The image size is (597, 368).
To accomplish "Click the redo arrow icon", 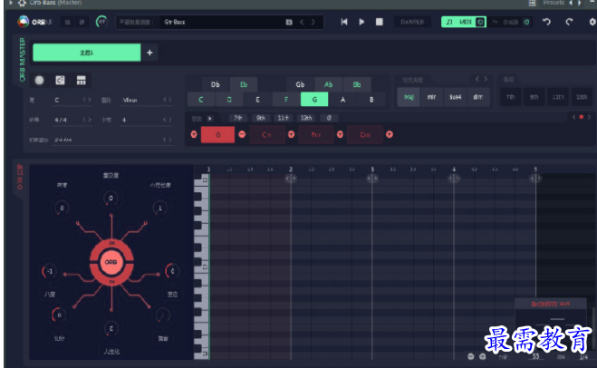I will pyautogui.click(x=569, y=22).
